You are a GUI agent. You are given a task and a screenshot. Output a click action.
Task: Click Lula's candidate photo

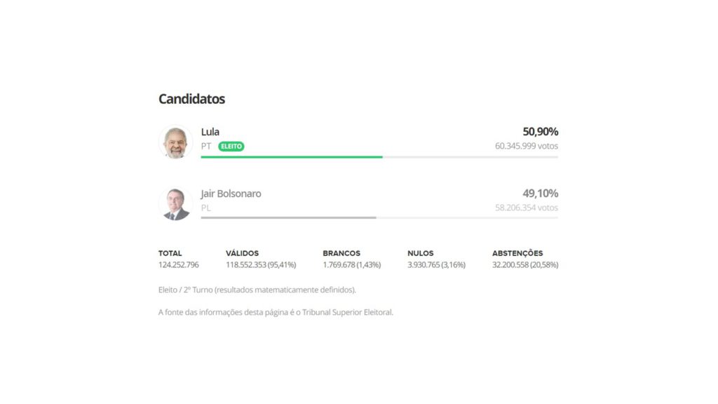(x=175, y=142)
